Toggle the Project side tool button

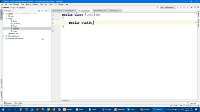click(x=1, y=14)
